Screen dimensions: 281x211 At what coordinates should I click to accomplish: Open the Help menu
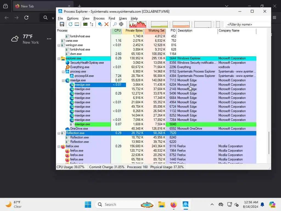click(x=134, y=18)
